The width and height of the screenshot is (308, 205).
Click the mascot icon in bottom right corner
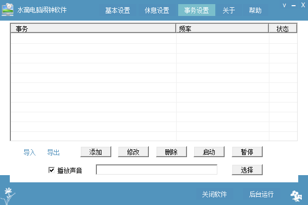[x=296, y=196]
